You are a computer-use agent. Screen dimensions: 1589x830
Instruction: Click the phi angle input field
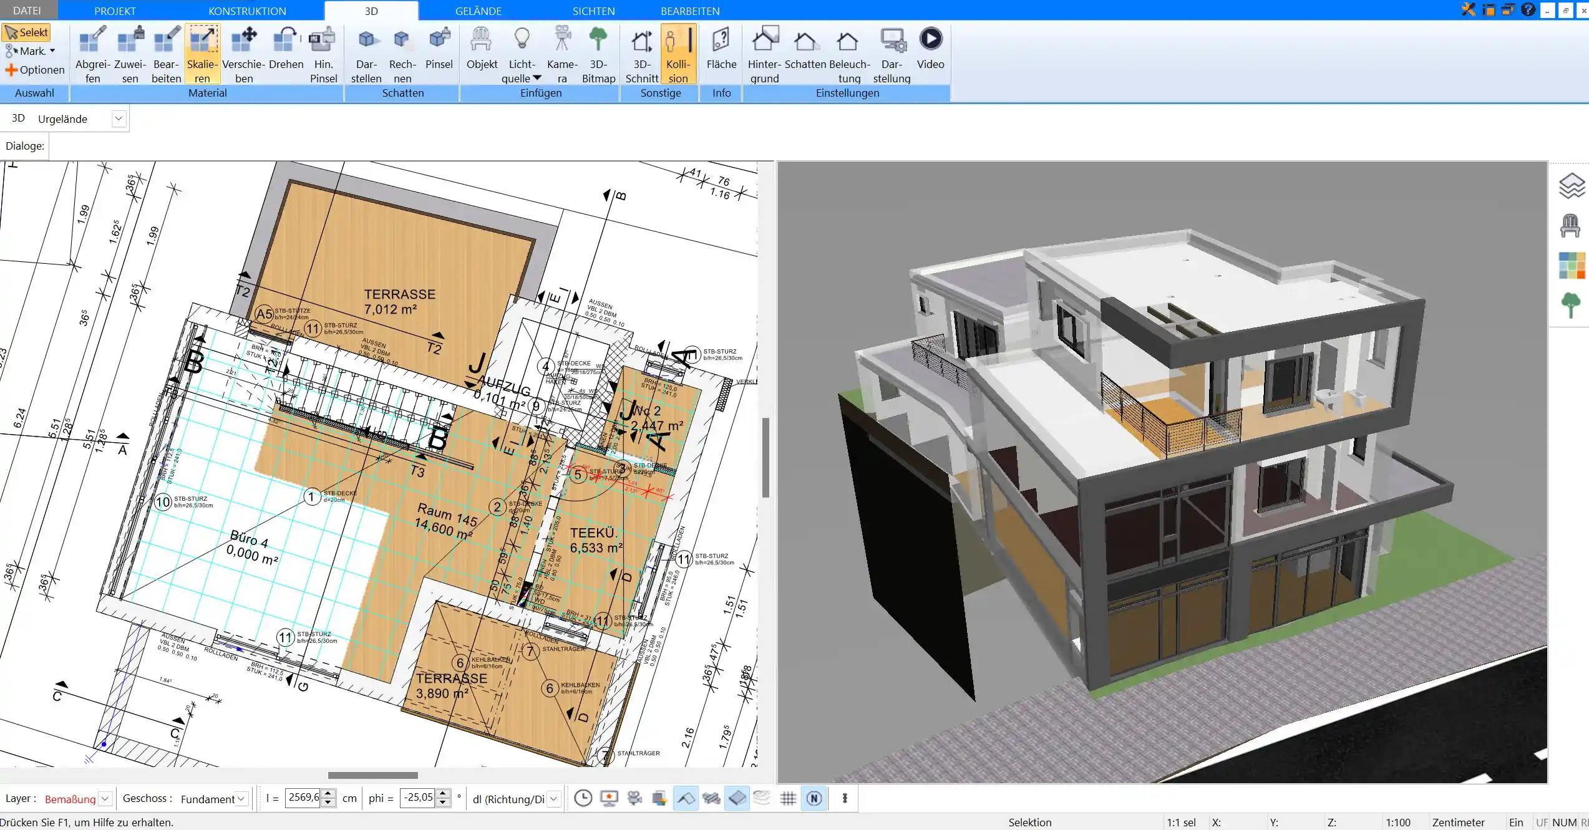coord(417,798)
